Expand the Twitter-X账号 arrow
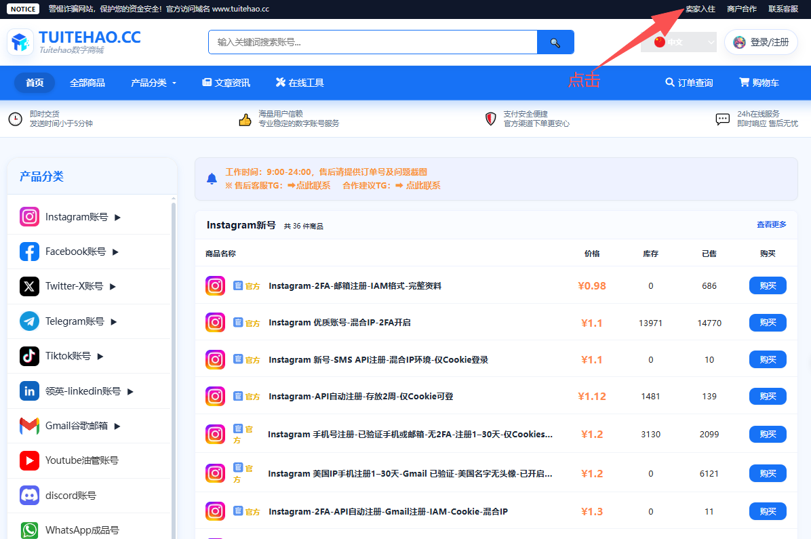811x539 pixels. 113,287
